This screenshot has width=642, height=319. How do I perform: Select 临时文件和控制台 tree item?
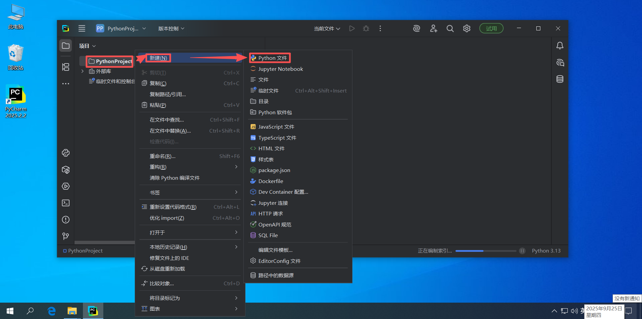coord(112,81)
